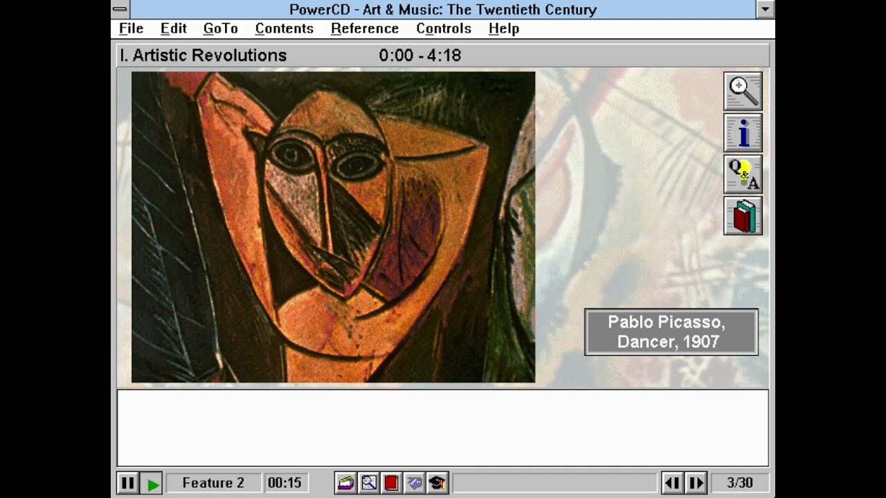Click the 'I. Artistic Revolutions' section title
The width and height of the screenshot is (886, 498).
203,55
